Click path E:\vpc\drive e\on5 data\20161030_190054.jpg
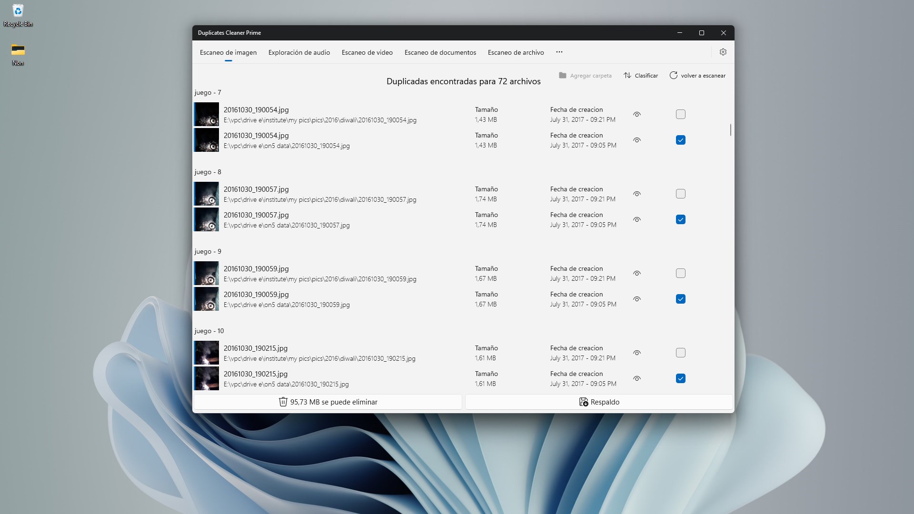 [287, 146]
